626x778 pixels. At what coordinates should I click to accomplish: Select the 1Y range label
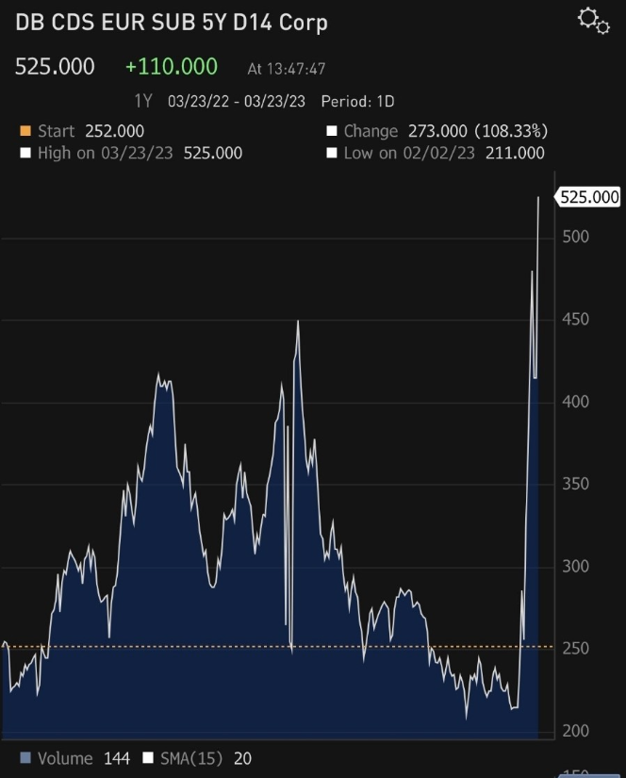click(x=143, y=101)
